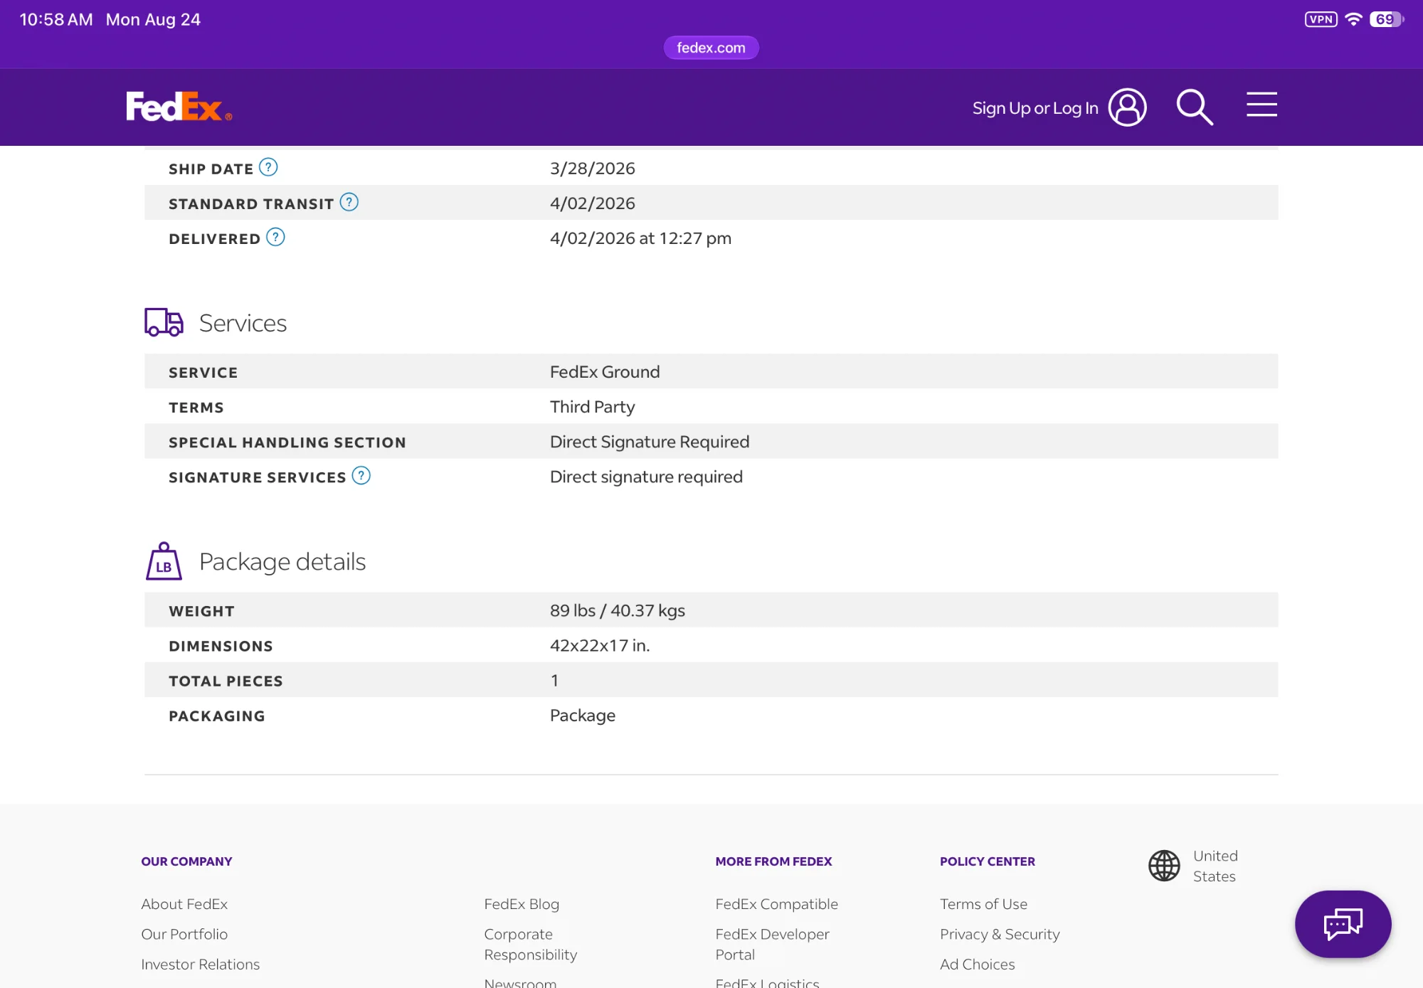The image size is (1423, 988).
Task: Click the More From FedEx heading
Action: point(774,861)
